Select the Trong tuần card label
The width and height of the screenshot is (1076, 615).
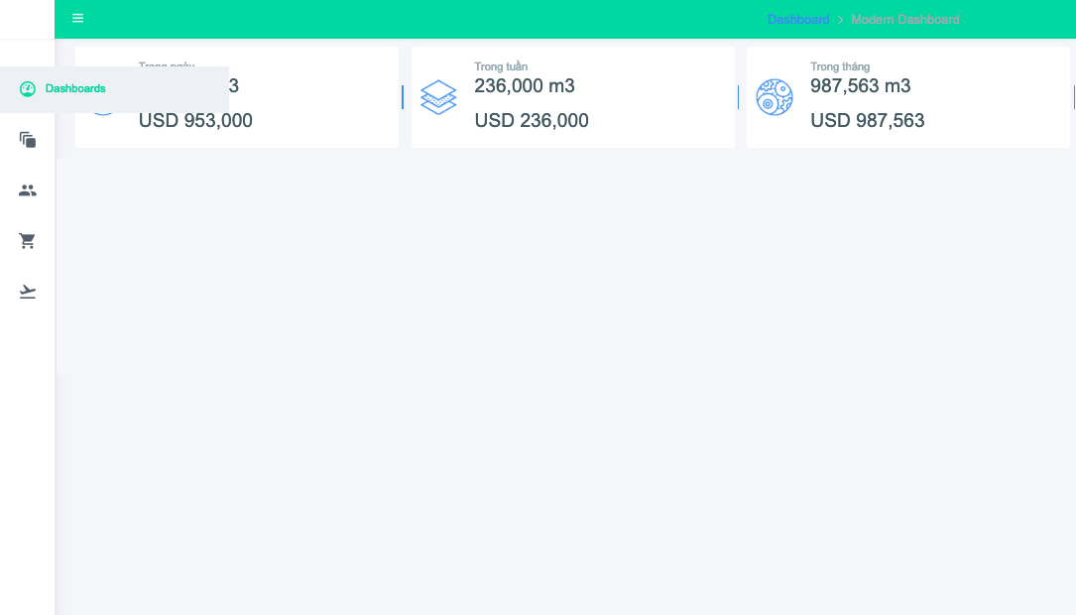pyautogui.click(x=501, y=66)
